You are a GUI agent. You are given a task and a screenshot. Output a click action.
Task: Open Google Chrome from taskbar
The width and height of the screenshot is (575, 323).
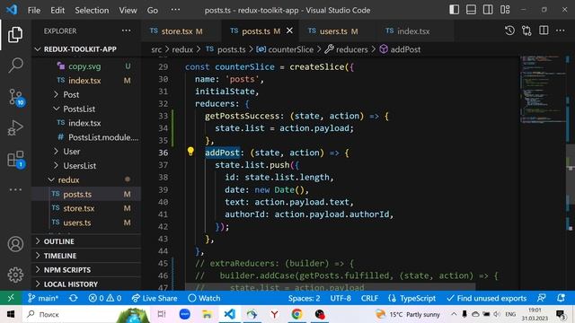pos(297,314)
